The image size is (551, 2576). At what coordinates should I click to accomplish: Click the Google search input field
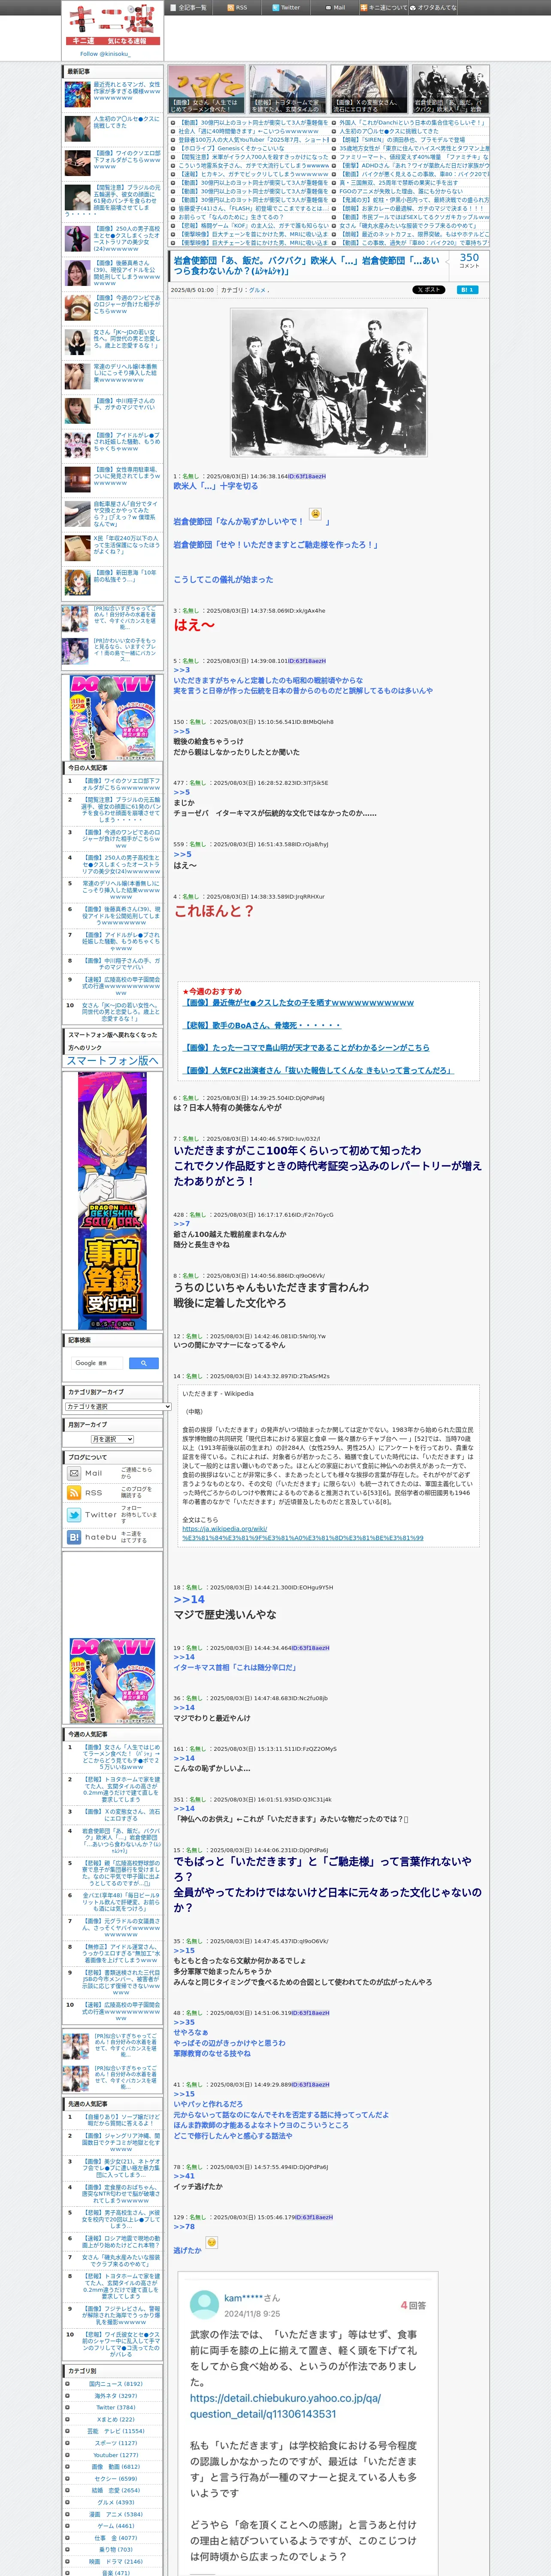97,1363
